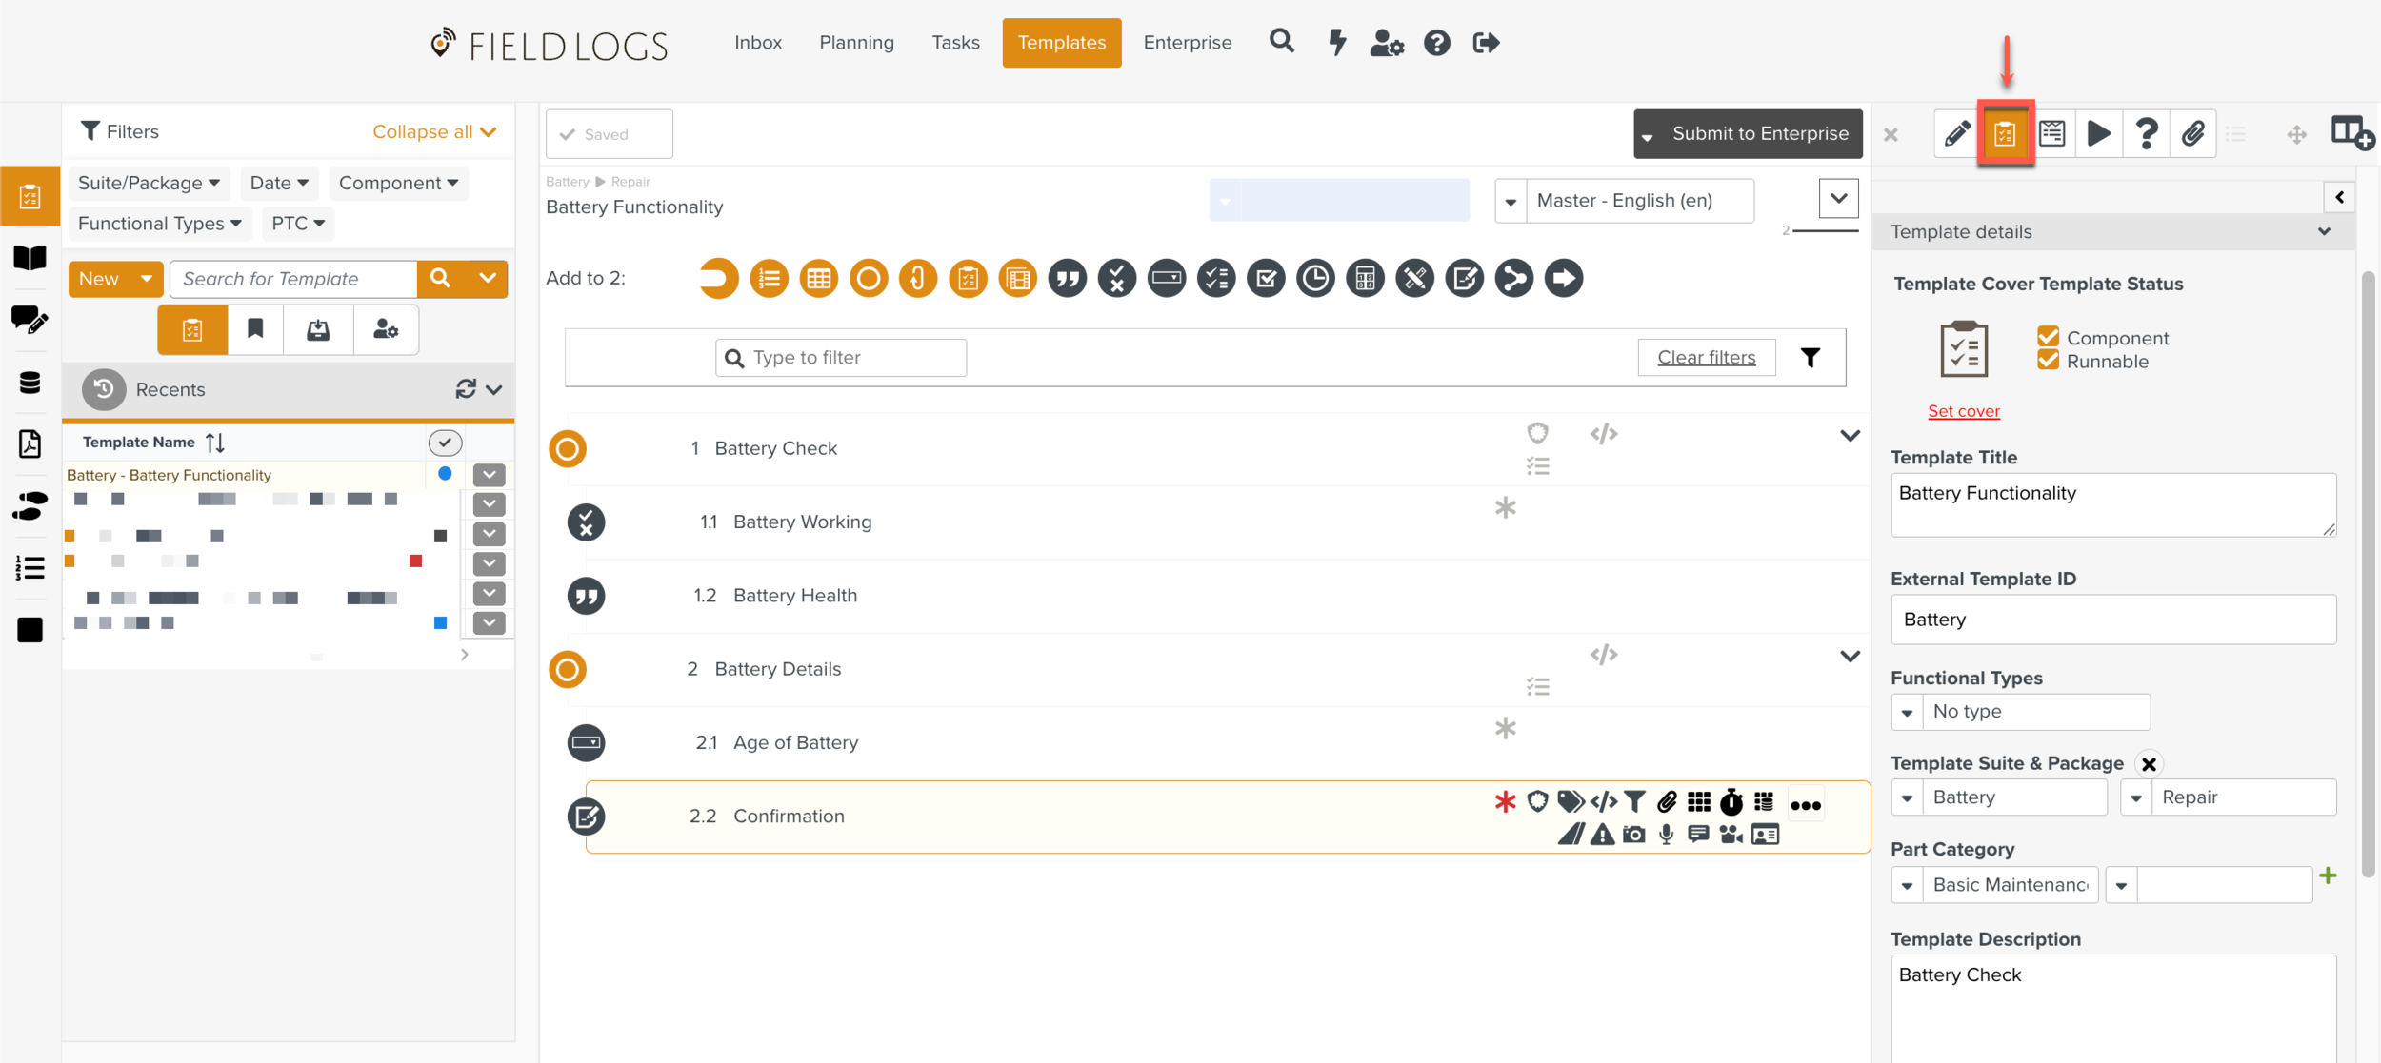Click Submit to Enterprise button
Viewport: 2381px width, 1063px height.
1748,134
